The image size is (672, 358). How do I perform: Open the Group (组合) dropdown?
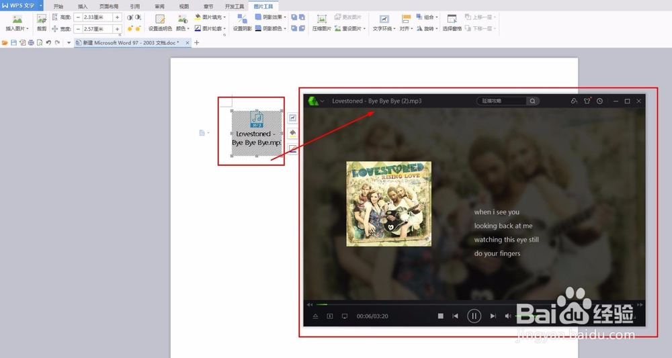[427, 17]
